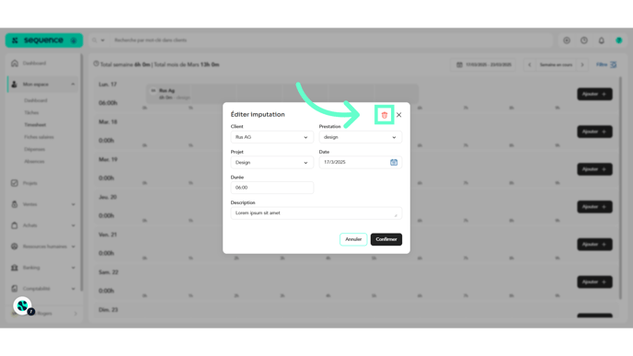Open Tâches in the sidebar
The height and width of the screenshot is (356, 633).
click(31, 112)
